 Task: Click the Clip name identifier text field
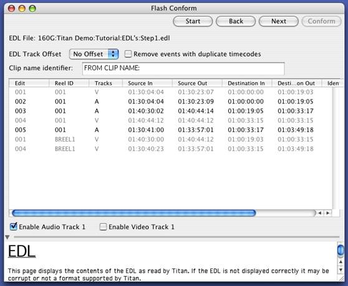(183, 69)
